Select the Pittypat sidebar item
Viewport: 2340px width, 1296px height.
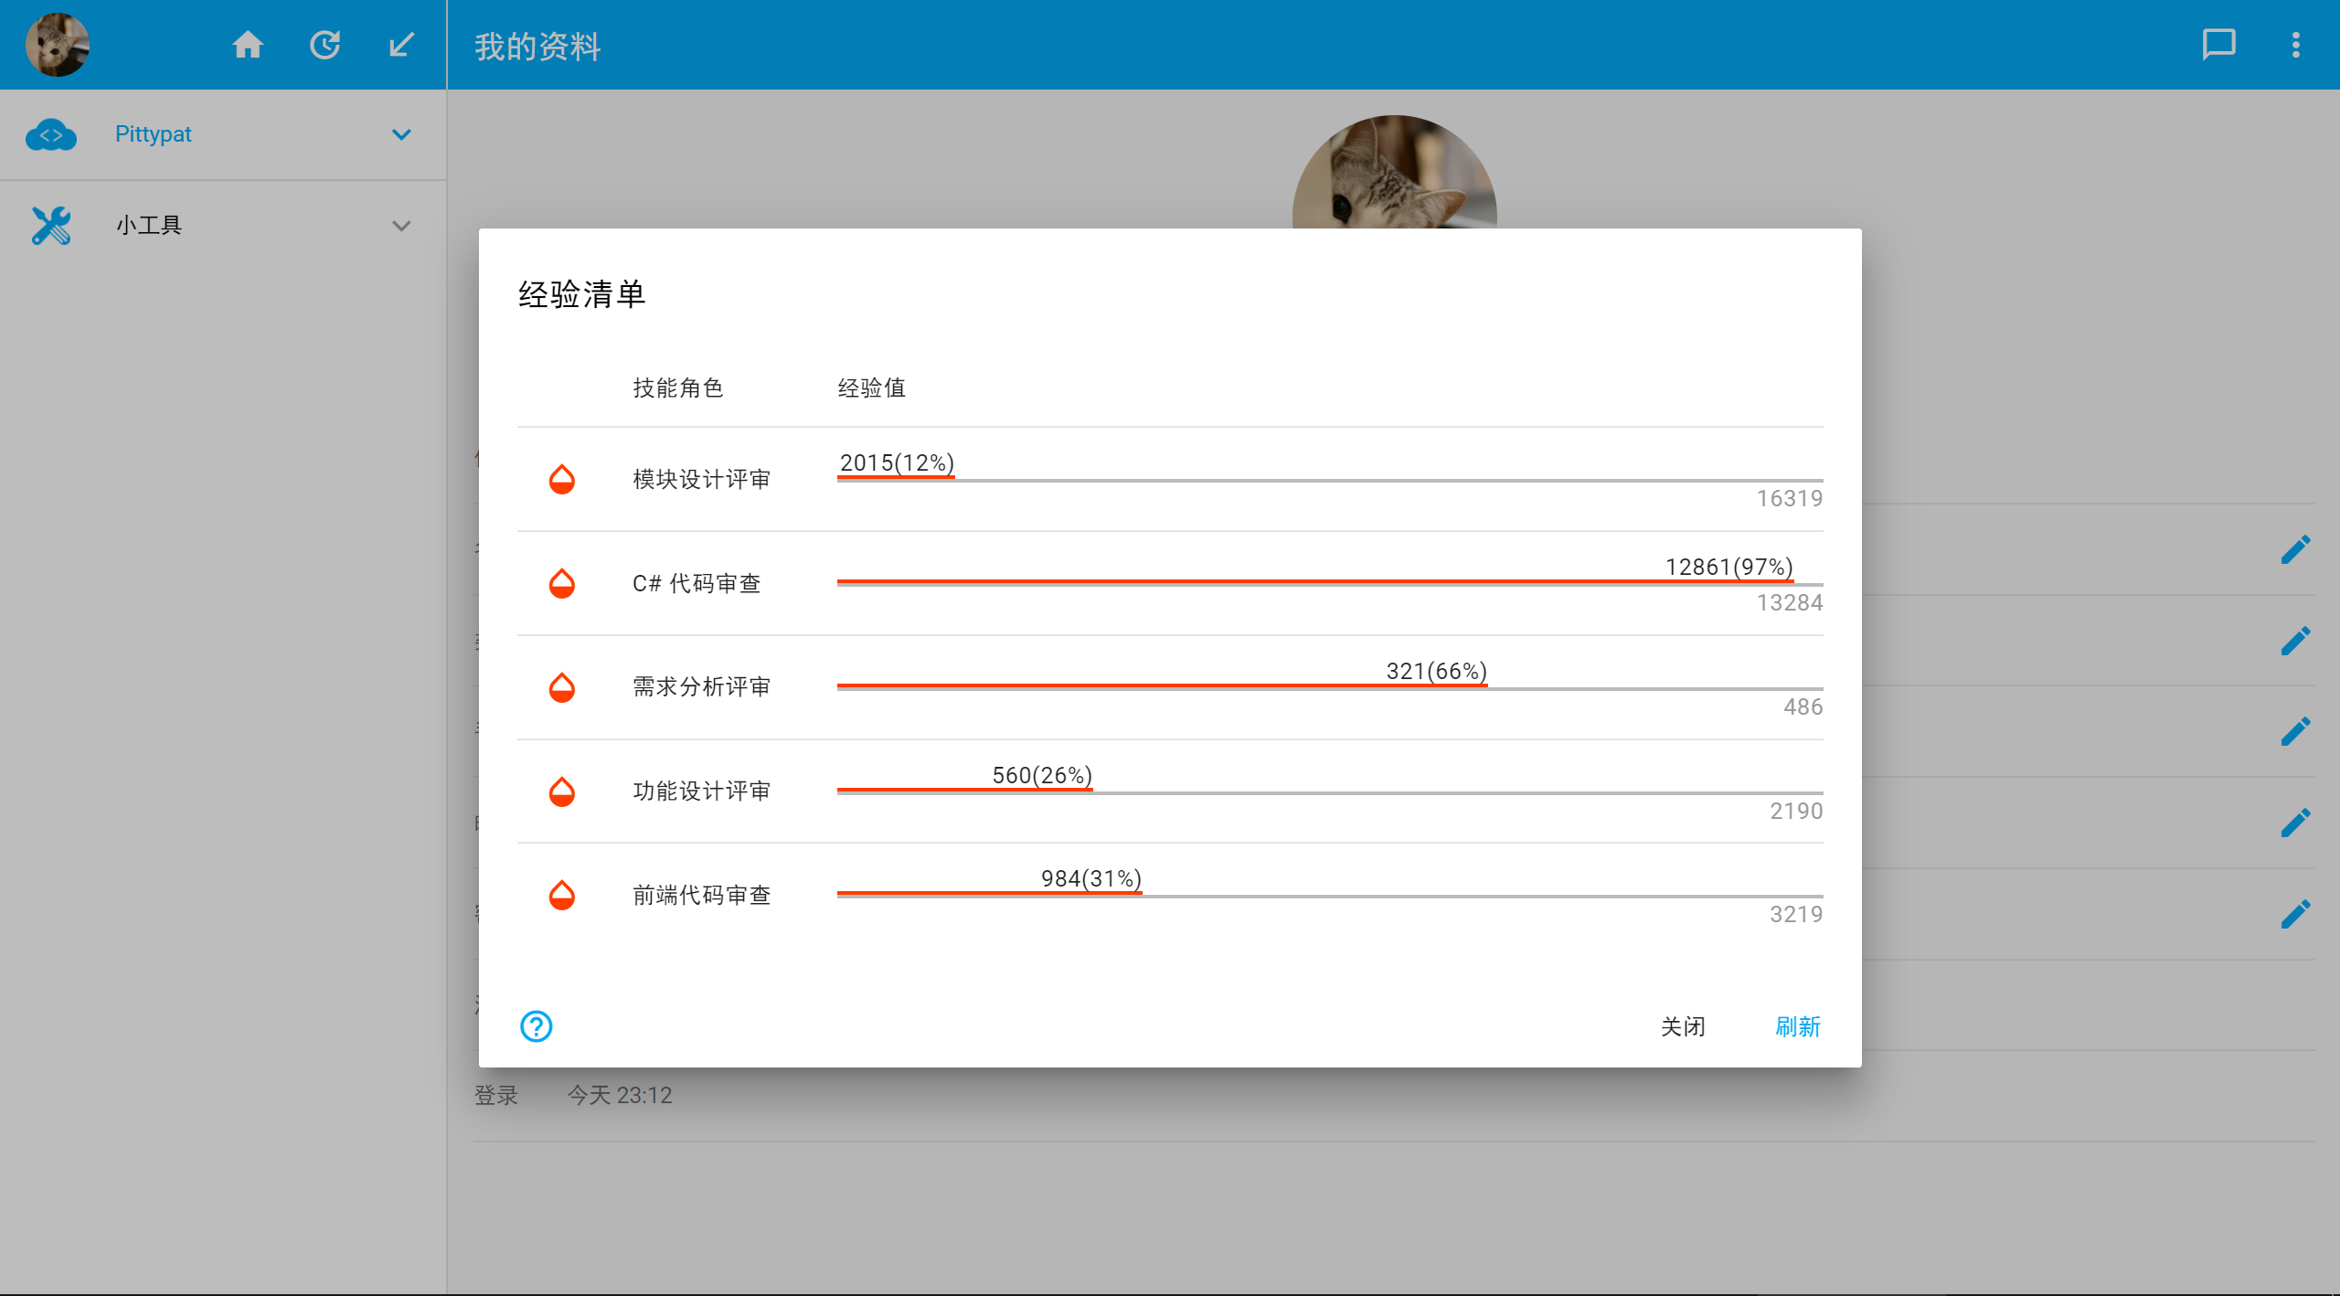(223, 134)
